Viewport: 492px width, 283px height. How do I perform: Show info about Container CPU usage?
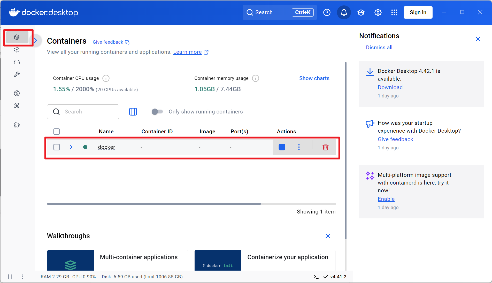coord(106,78)
